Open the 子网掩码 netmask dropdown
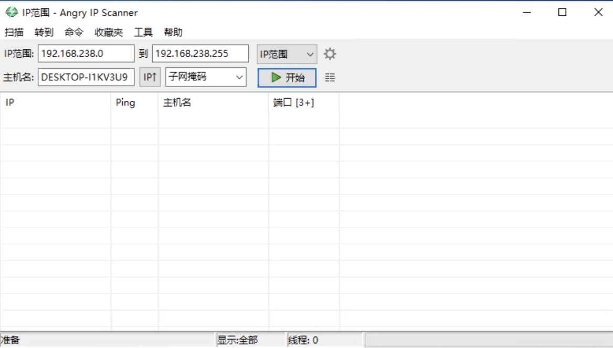The image size is (613, 348). 205,77
